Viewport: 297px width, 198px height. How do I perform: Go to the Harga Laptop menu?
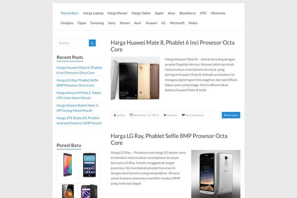93,13
